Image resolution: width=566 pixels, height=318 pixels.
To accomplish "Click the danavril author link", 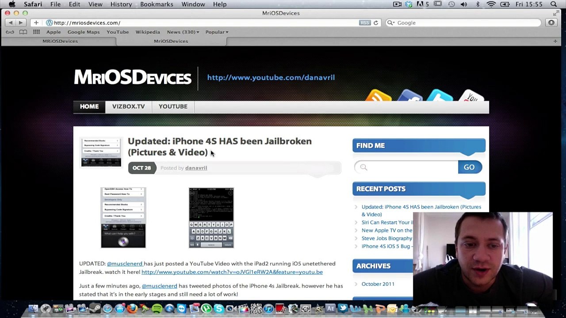I will point(196,168).
